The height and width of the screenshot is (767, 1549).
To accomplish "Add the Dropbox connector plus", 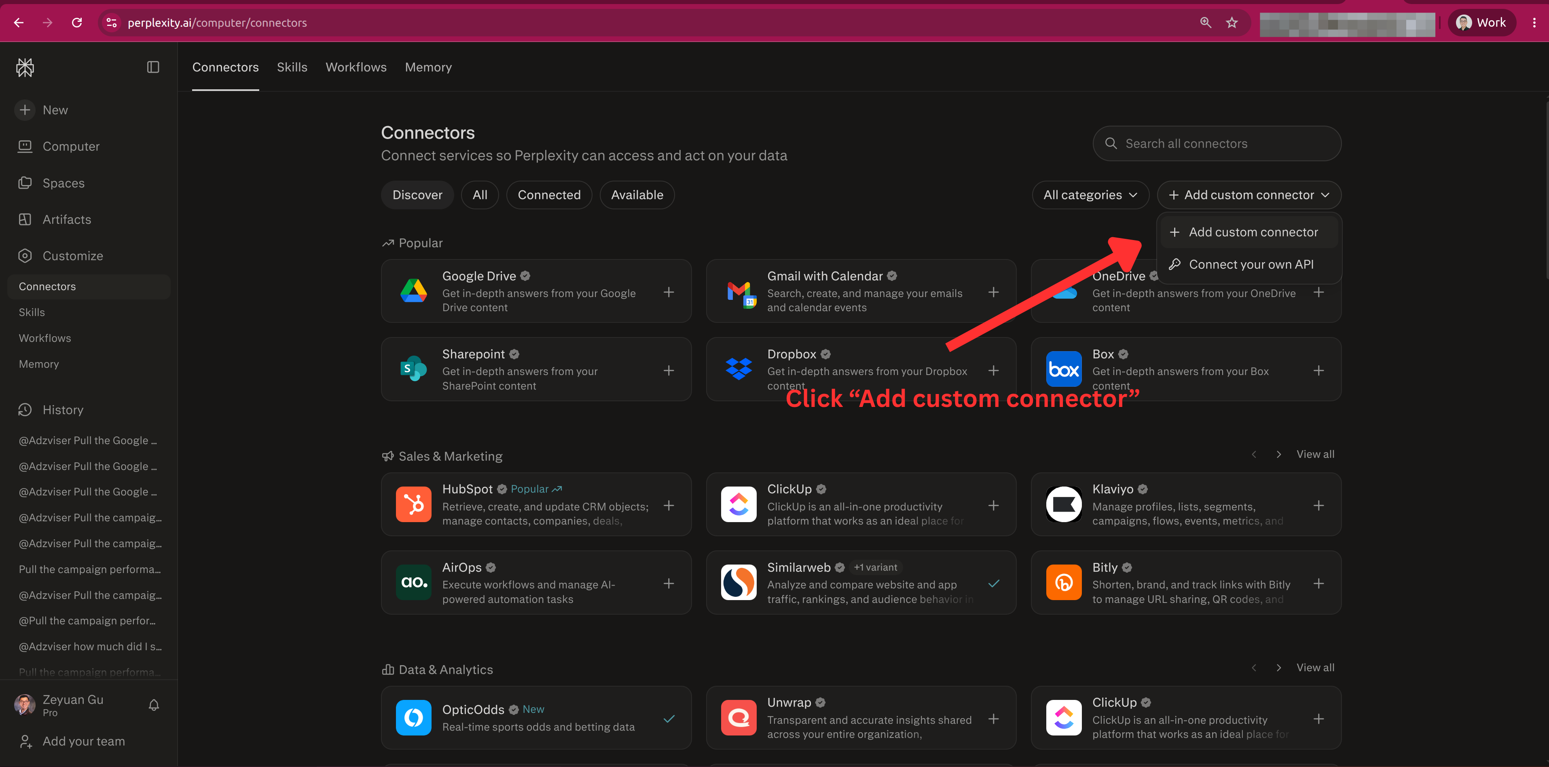I will (993, 371).
